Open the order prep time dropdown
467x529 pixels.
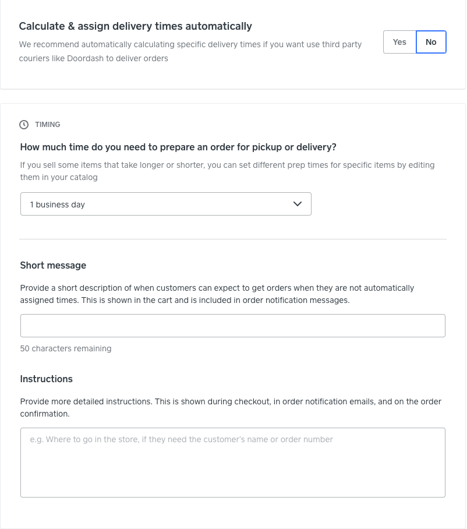165,204
